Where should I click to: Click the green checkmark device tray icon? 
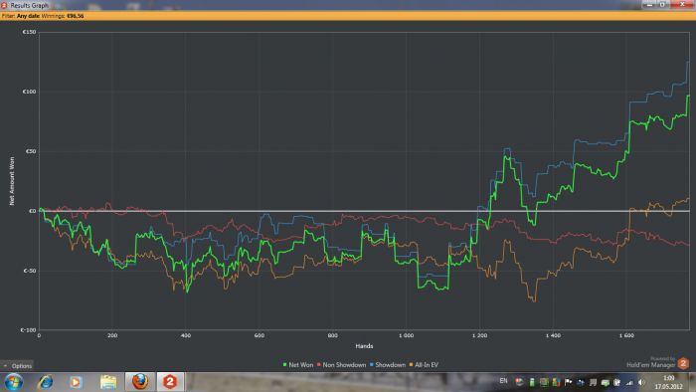point(605,383)
